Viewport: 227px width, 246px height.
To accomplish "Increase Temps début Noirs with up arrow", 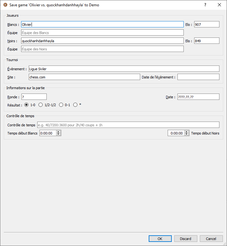I will coord(186,132).
